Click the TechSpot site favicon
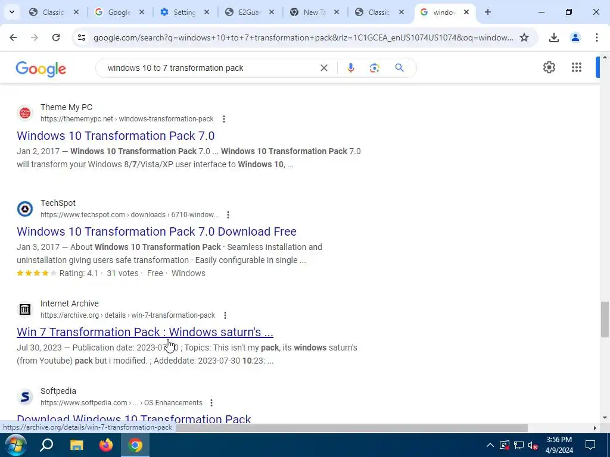The image size is (610, 457). (x=25, y=209)
